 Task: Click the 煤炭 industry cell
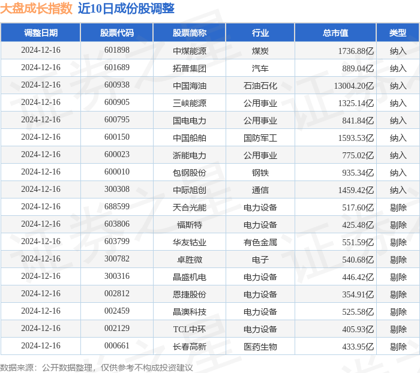(260, 51)
